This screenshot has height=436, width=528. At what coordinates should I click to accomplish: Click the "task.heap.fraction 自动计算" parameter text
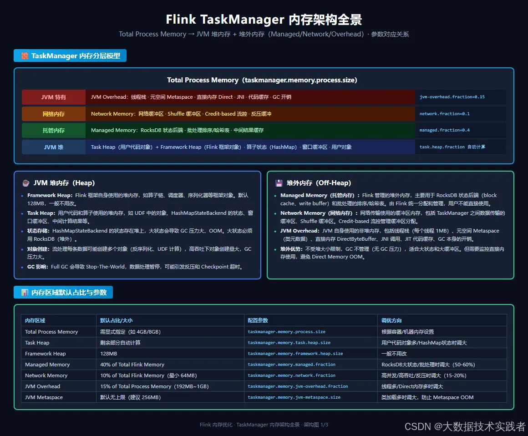452,147
